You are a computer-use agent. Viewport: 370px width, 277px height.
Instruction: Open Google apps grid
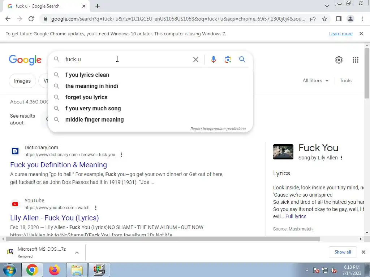click(x=356, y=60)
